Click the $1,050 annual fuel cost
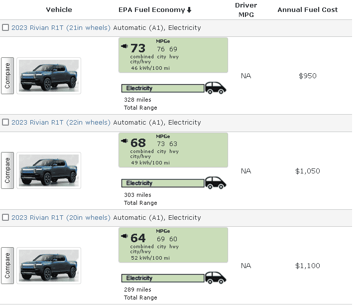Viewport: 361px width, 306px height. coord(308,171)
